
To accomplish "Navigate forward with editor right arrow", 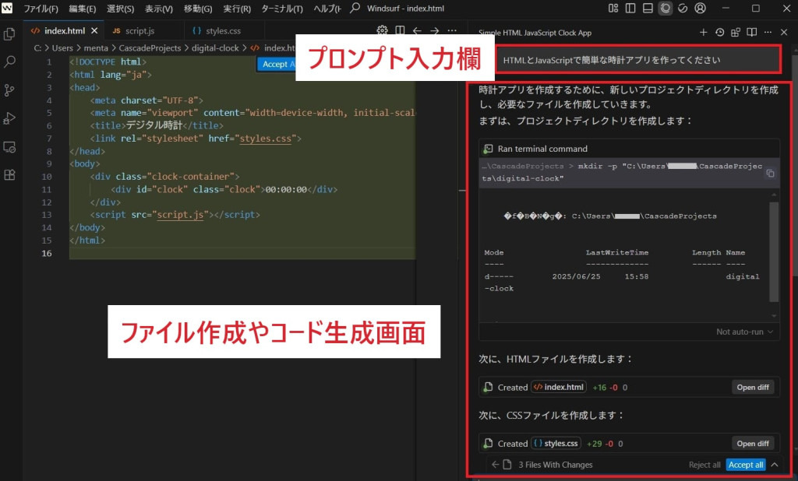I will pyautogui.click(x=435, y=30).
